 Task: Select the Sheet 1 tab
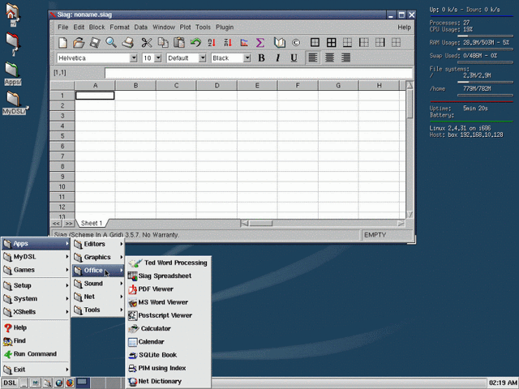pos(92,224)
